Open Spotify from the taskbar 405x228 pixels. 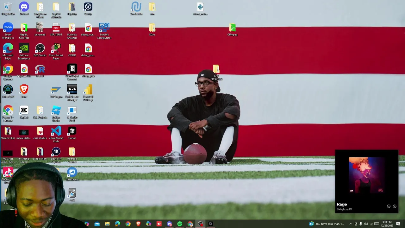pyautogui.click(x=180, y=224)
